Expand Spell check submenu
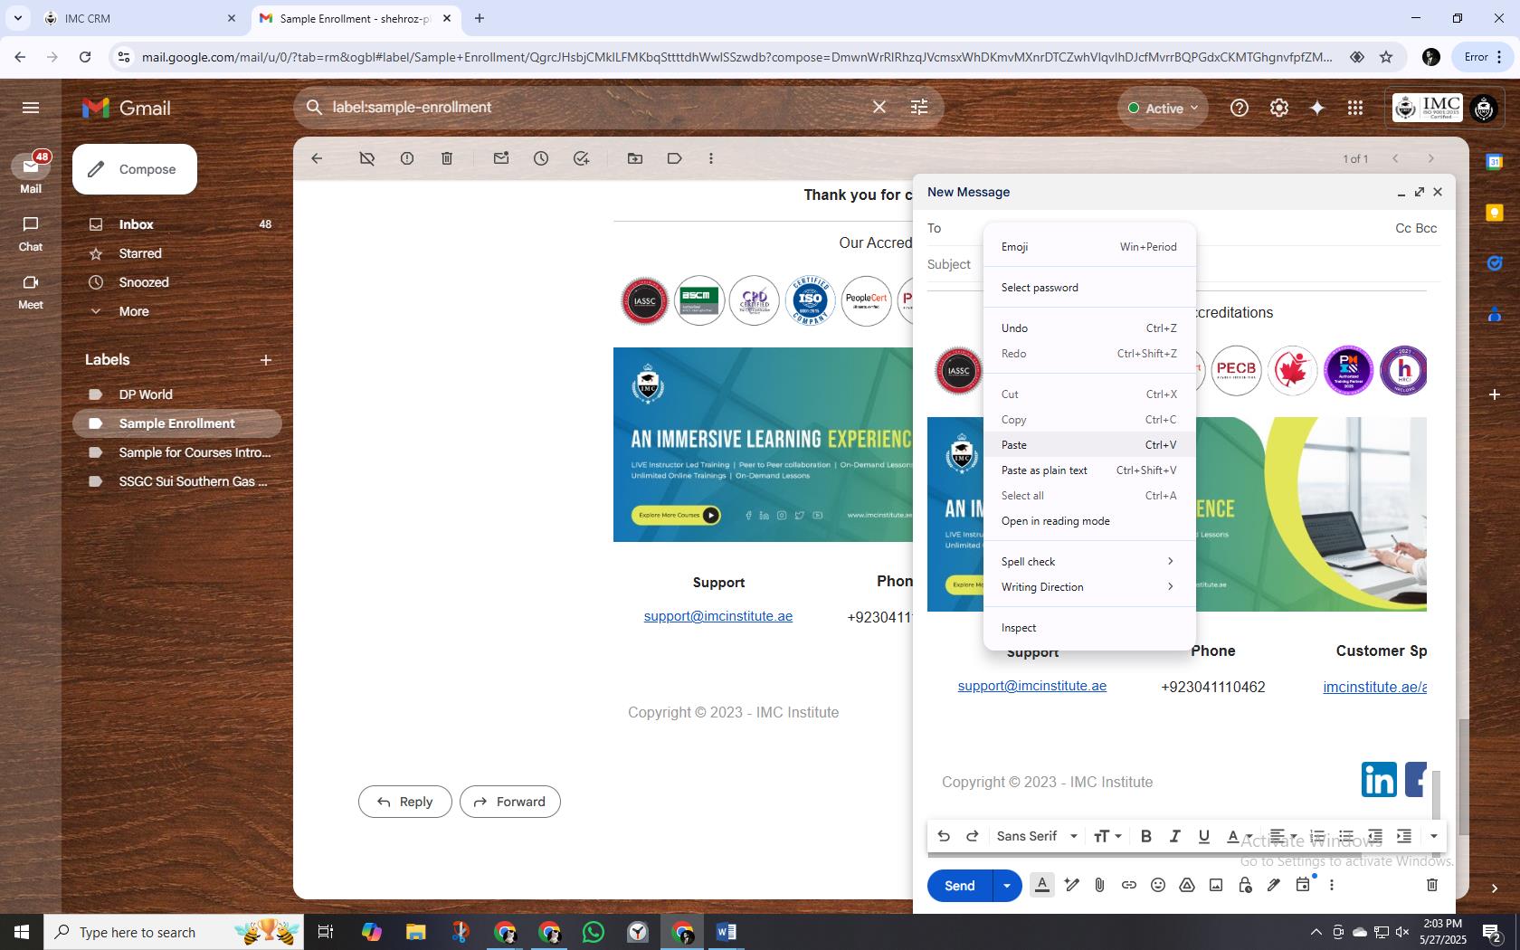1520x950 pixels. coord(1089,562)
